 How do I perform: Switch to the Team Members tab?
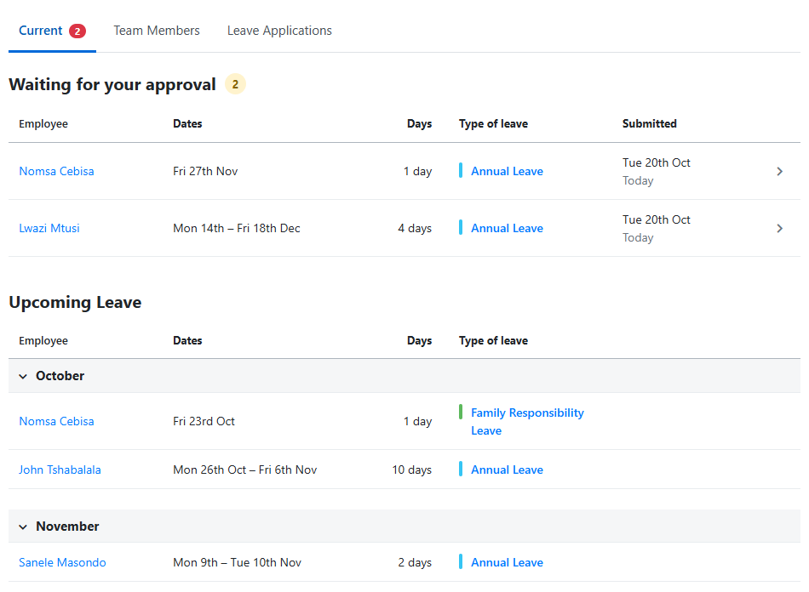(157, 31)
